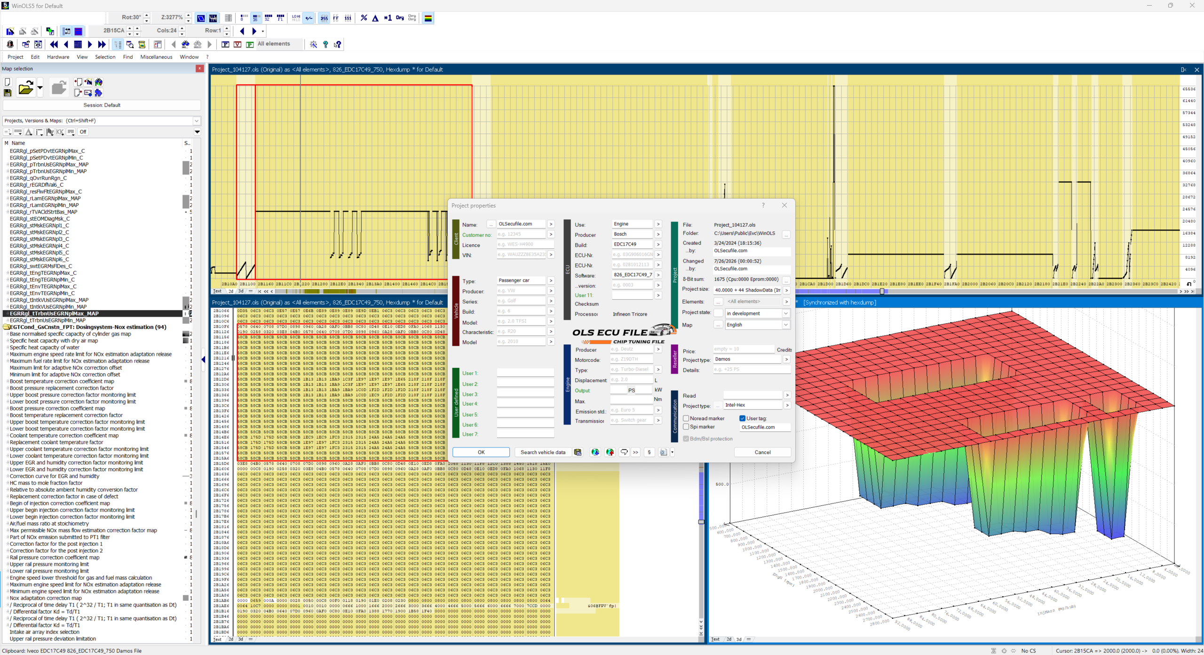1204x655 pixels.
Task: Expand dropdown arrow beside open-folder icon
Action: [x=40, y=88]
